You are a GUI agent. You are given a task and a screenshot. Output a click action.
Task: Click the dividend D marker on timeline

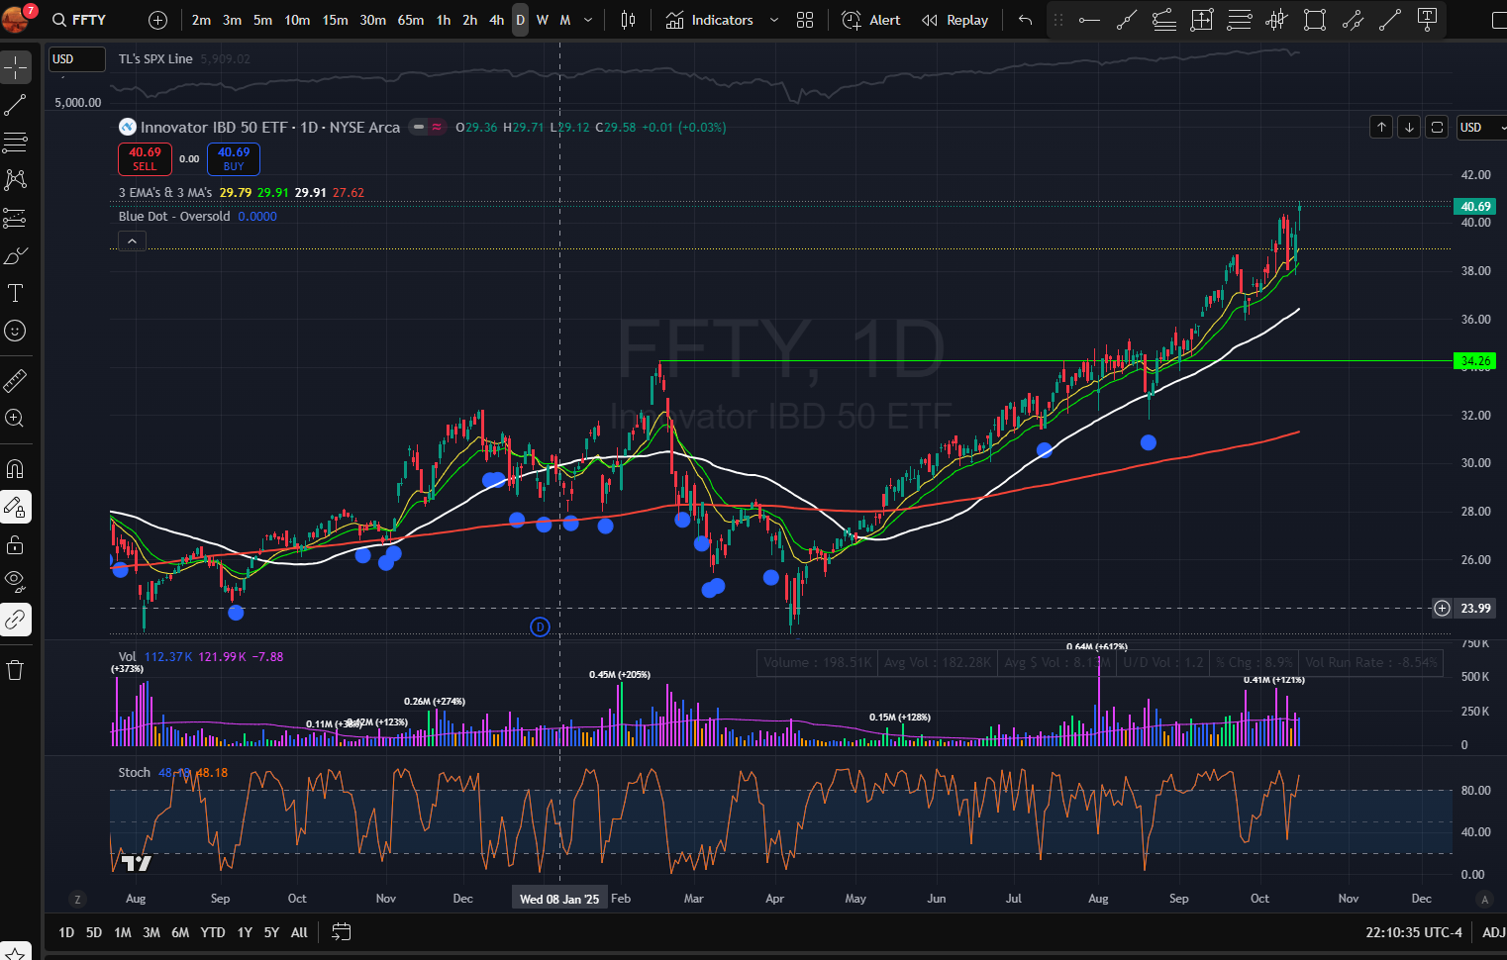coord(540,626)
